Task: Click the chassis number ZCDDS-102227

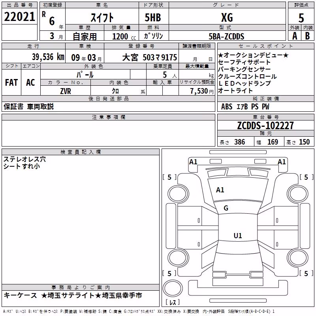Action: pos(265,126)
